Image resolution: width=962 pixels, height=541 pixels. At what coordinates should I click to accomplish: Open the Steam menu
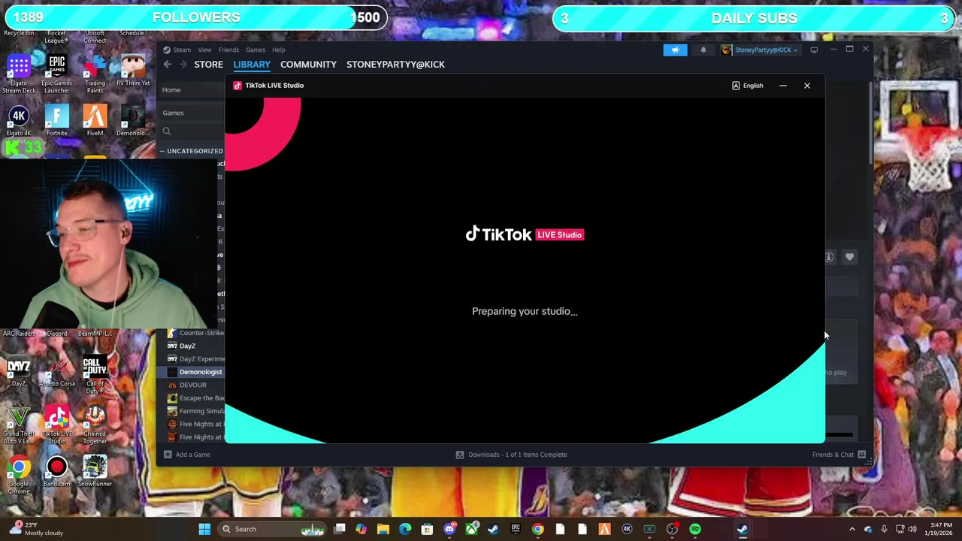tap(182, 50)
